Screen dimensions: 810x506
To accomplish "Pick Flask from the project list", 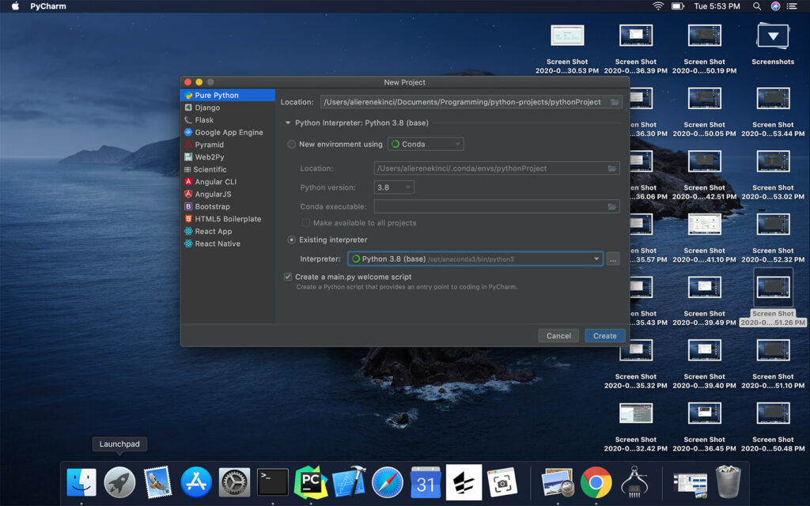I will coord(227,120).
